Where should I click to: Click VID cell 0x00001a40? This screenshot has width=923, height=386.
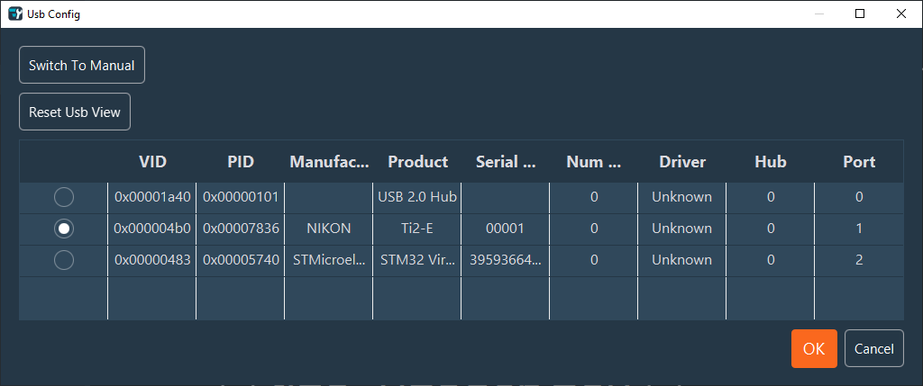click(152, 197)
